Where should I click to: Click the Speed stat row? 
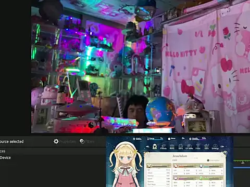click(158, 179)
